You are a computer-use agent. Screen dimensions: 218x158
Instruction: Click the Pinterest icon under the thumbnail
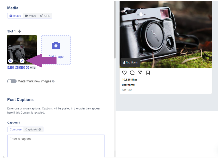coord(24,68)
